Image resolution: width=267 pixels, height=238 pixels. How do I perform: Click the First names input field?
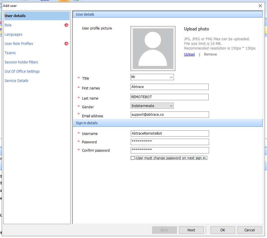click(170, 87)
